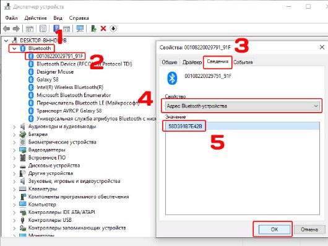Click Scan for hardware changes monitor icon
This screenshot has height=246, width=328.
(80, 28)
